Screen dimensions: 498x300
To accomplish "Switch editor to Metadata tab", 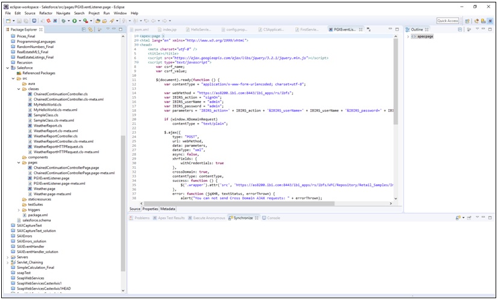I will (167, 209).
